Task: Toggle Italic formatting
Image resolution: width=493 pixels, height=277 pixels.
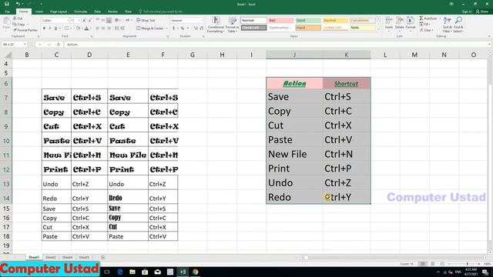Action: pyautogui.click(x=49, y=28)
